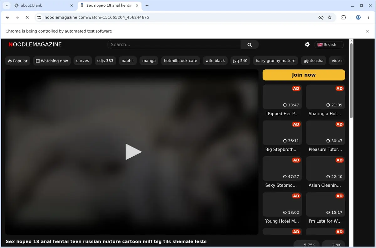376x248 pixels.
Task: Choose the 'jyq 540' tag
Action: coord(240,61)
